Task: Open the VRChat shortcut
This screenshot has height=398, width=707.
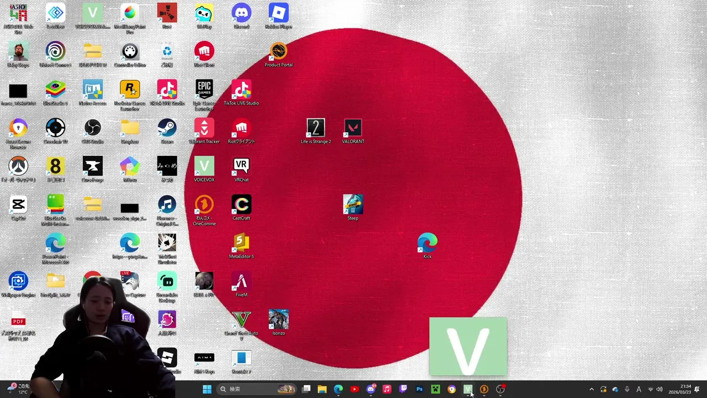Action: (x=241, y=169)
